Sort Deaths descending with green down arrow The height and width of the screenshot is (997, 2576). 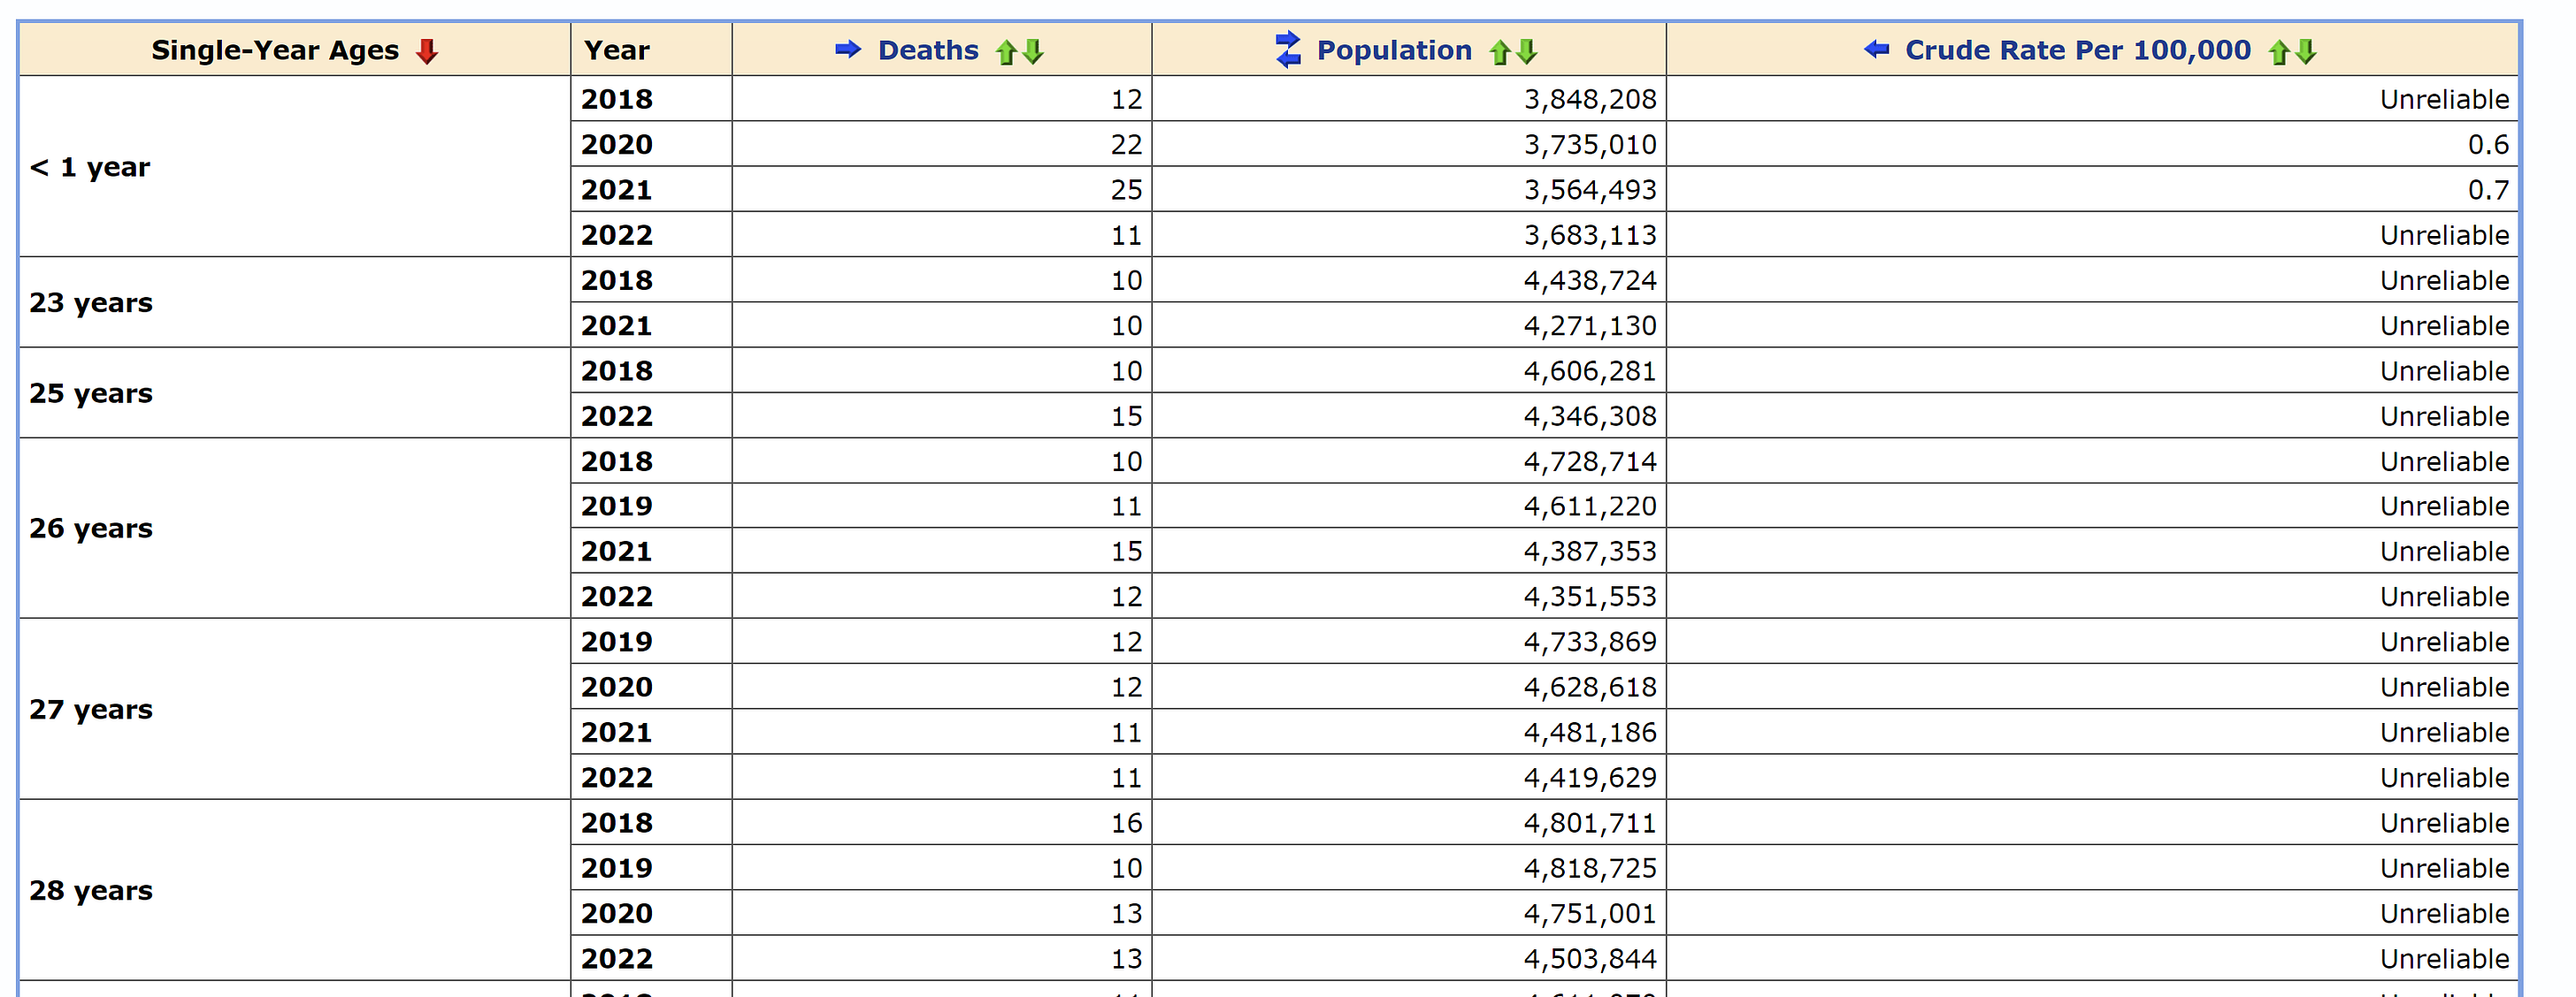coord(1033,52)
